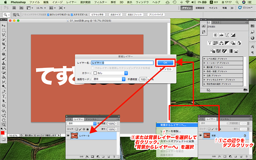This screenshot has height=160, width=256.
Task: Click the ピクセル等倍 button
Action: (x=98, y=15)
